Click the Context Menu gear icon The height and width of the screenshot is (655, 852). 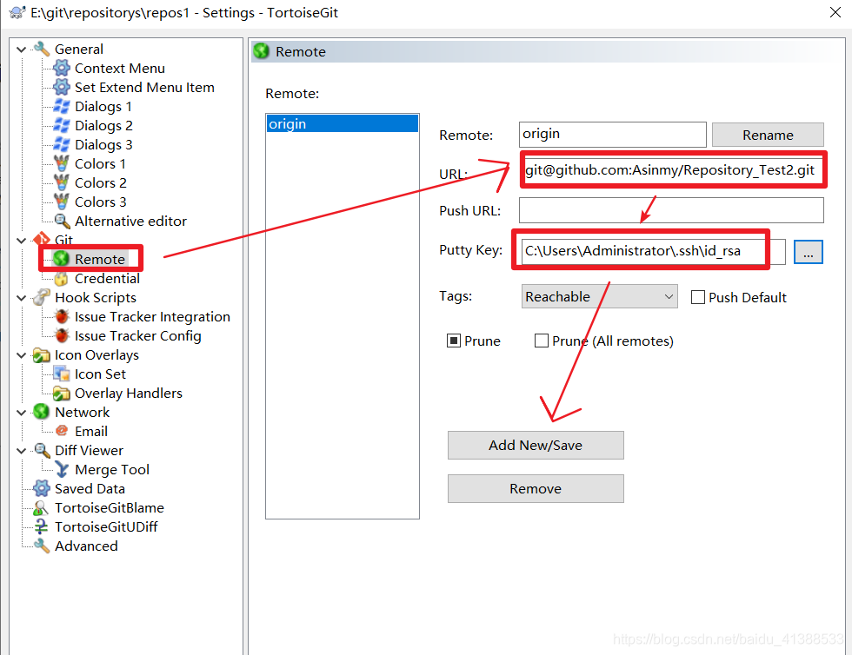[62, 68]
